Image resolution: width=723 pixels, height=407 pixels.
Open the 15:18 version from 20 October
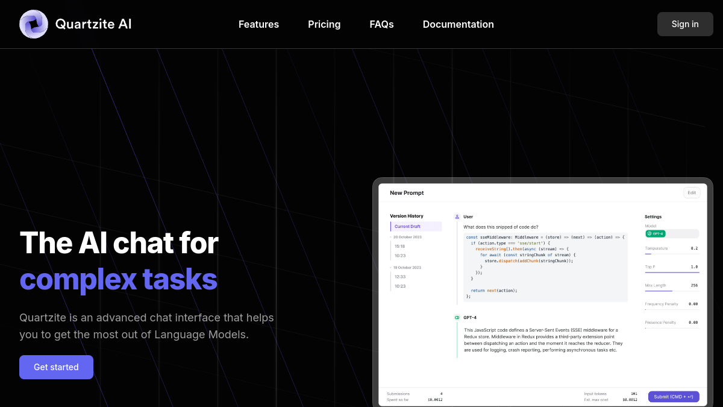400,246
